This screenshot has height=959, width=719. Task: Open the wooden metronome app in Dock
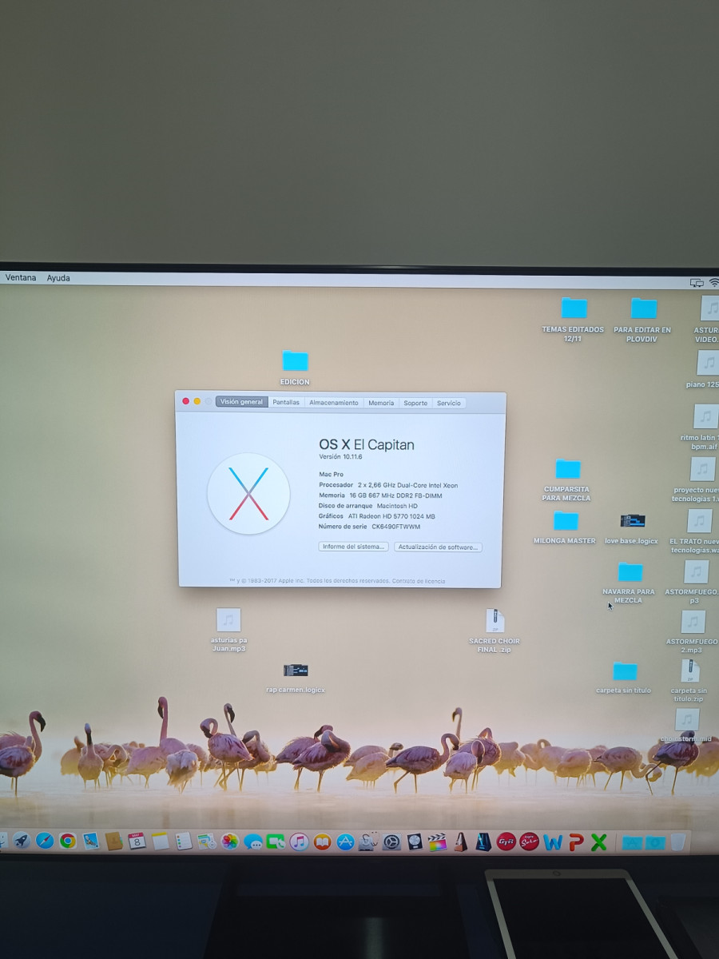point(460,842)
